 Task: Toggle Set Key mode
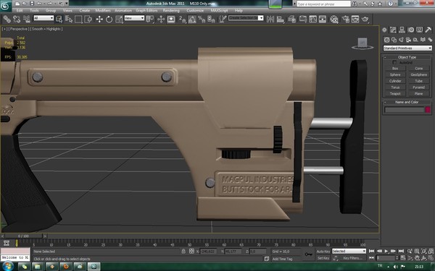point(323,258)
